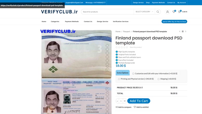Open Payment Methods in main navigation
Image resolution: width=202 pixels, height=114 pixels.
pyautogui.click(x=72, y=21)
